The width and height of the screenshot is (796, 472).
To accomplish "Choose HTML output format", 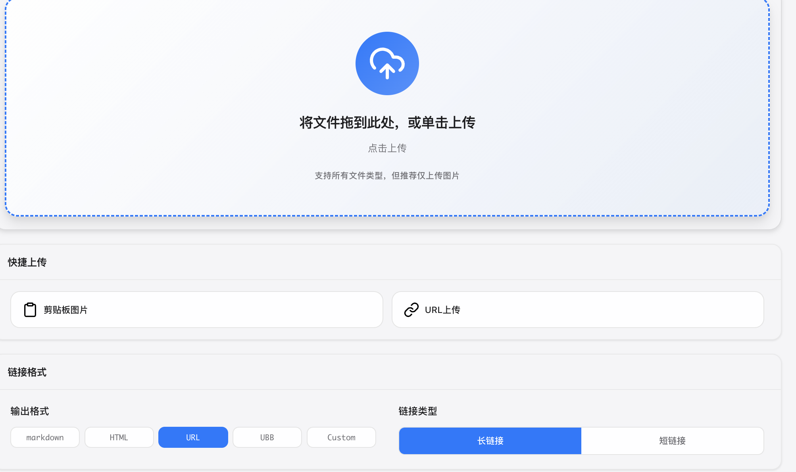I will tap(119, 437).
